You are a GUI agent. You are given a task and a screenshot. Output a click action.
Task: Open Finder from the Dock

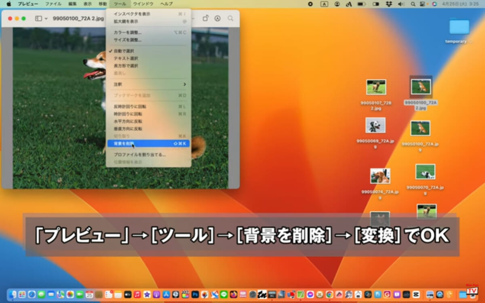pyautogui.click(x=13, y=295)
